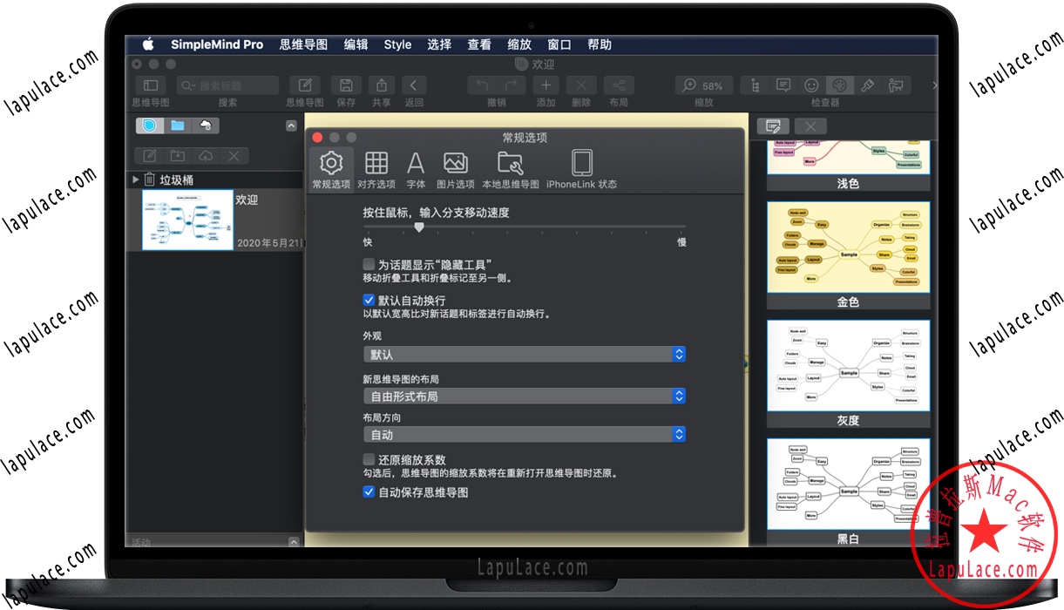The image size is (1064, 610).
Task: Select the 欢迎 mind map thumbnail
Action: click(x=187, y=220)
